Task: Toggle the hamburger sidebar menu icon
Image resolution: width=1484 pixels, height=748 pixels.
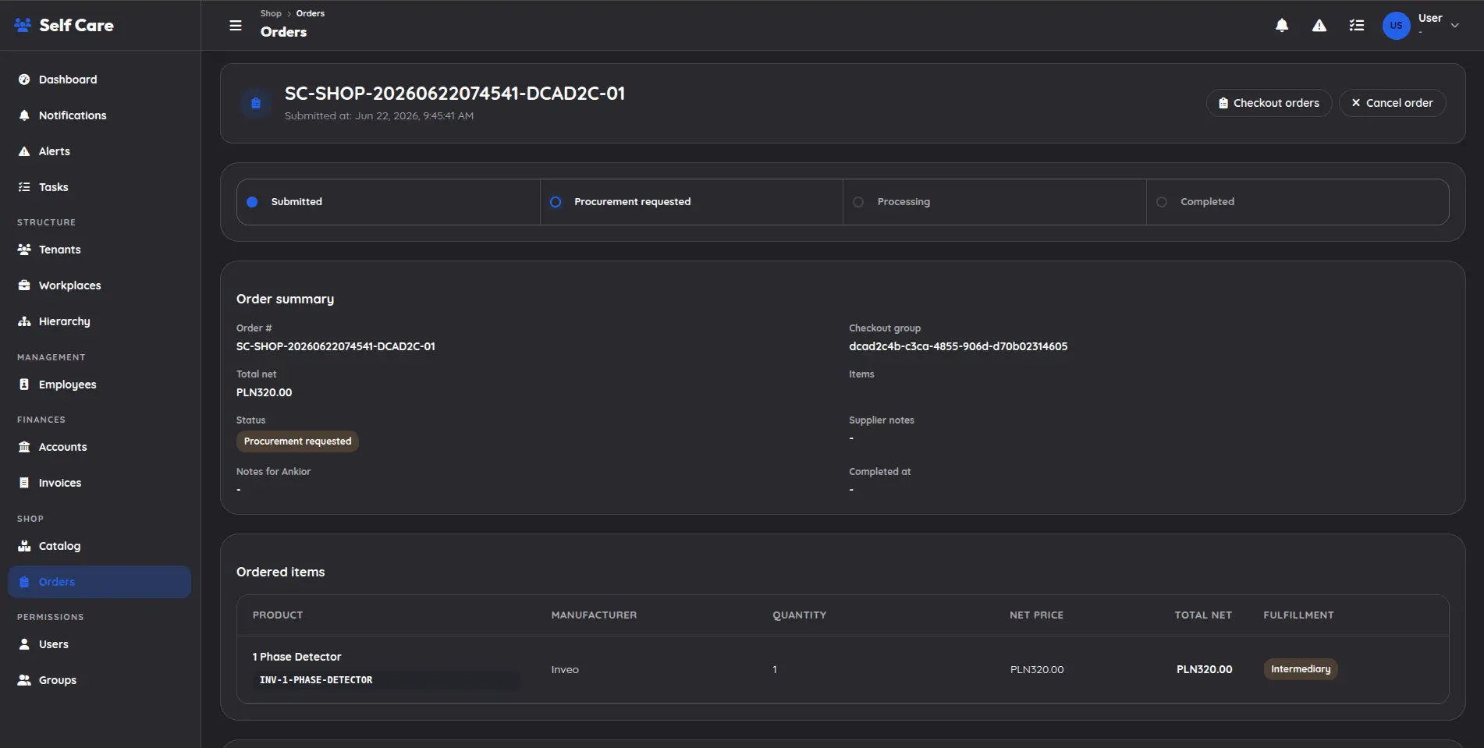Action: 236,26
